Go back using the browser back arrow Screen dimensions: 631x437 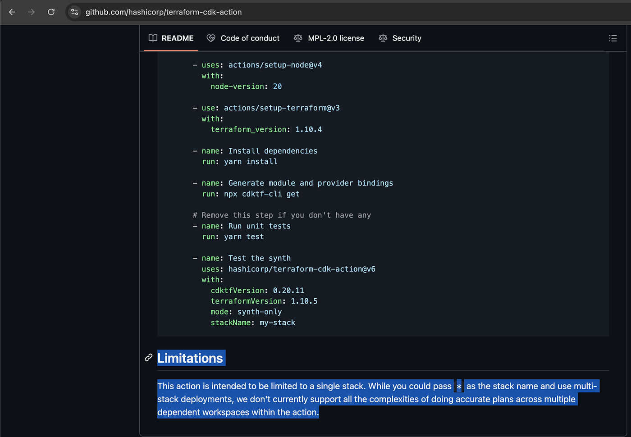pos(12,12)
